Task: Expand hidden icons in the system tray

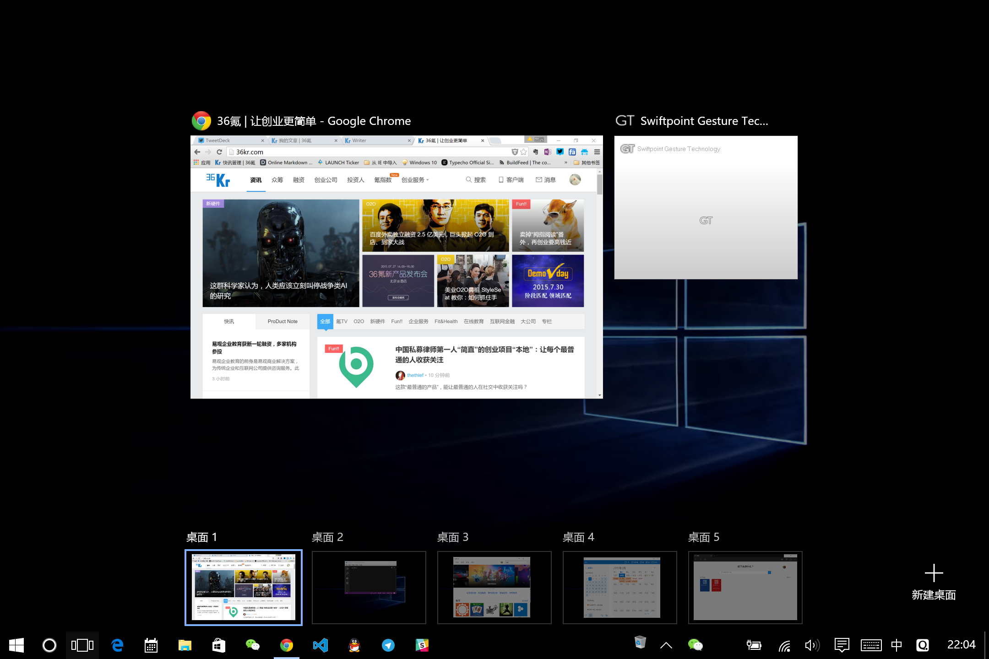Action: (666, 645)
